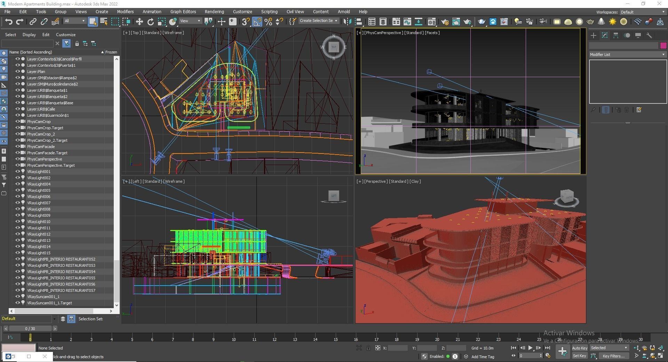Select the Select and Link tool
The height and width of the screenshot is (362, 668).
pyautogui.click(x=33, y=22)
